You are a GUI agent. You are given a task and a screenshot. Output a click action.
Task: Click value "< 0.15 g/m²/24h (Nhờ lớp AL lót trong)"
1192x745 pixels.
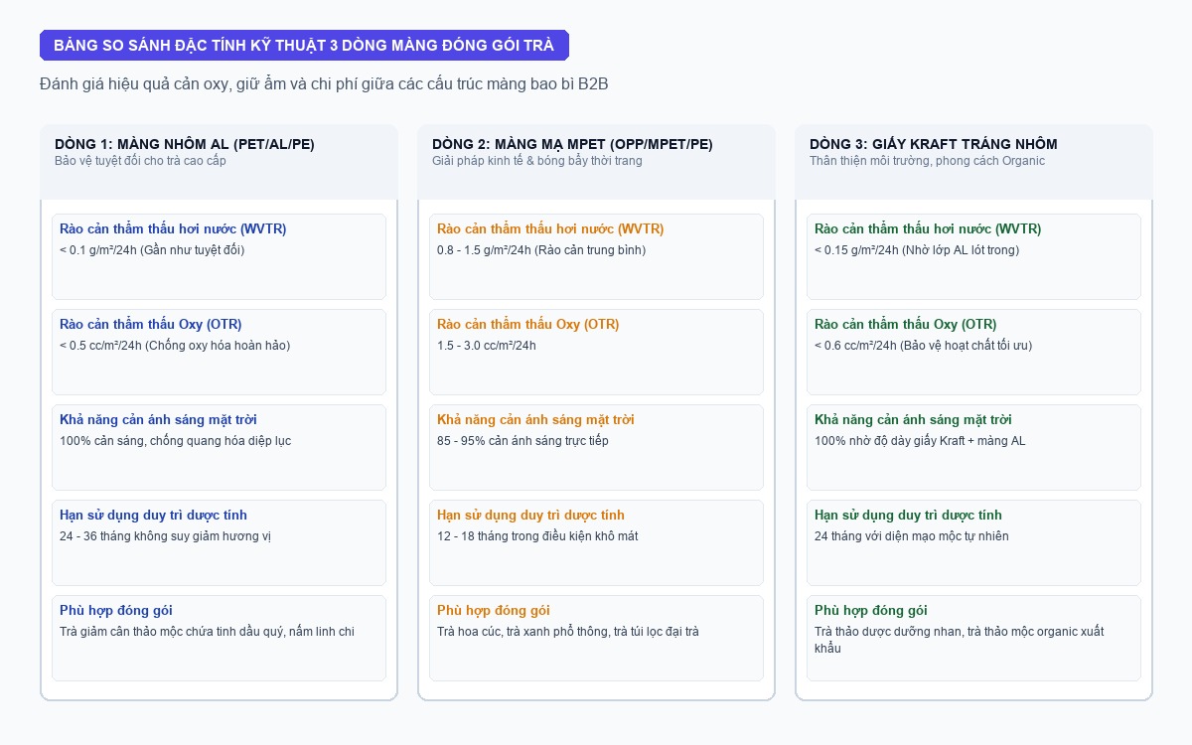coord(917,250)
